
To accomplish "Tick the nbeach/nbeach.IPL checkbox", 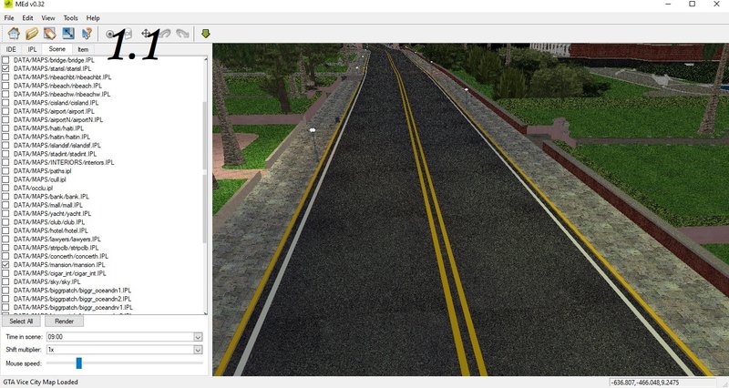I will pyautogui.click(x=5, y=86).
